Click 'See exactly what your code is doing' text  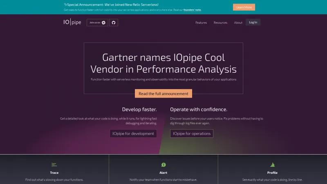click(272, 180)
